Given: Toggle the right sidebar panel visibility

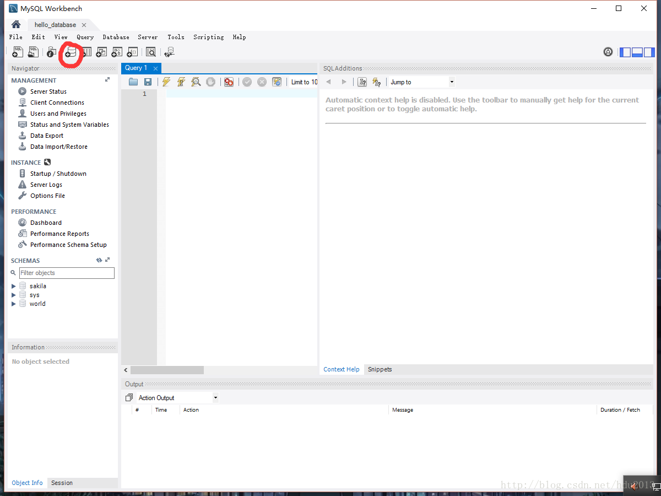Looking at the screenshot, I should 649,52.
